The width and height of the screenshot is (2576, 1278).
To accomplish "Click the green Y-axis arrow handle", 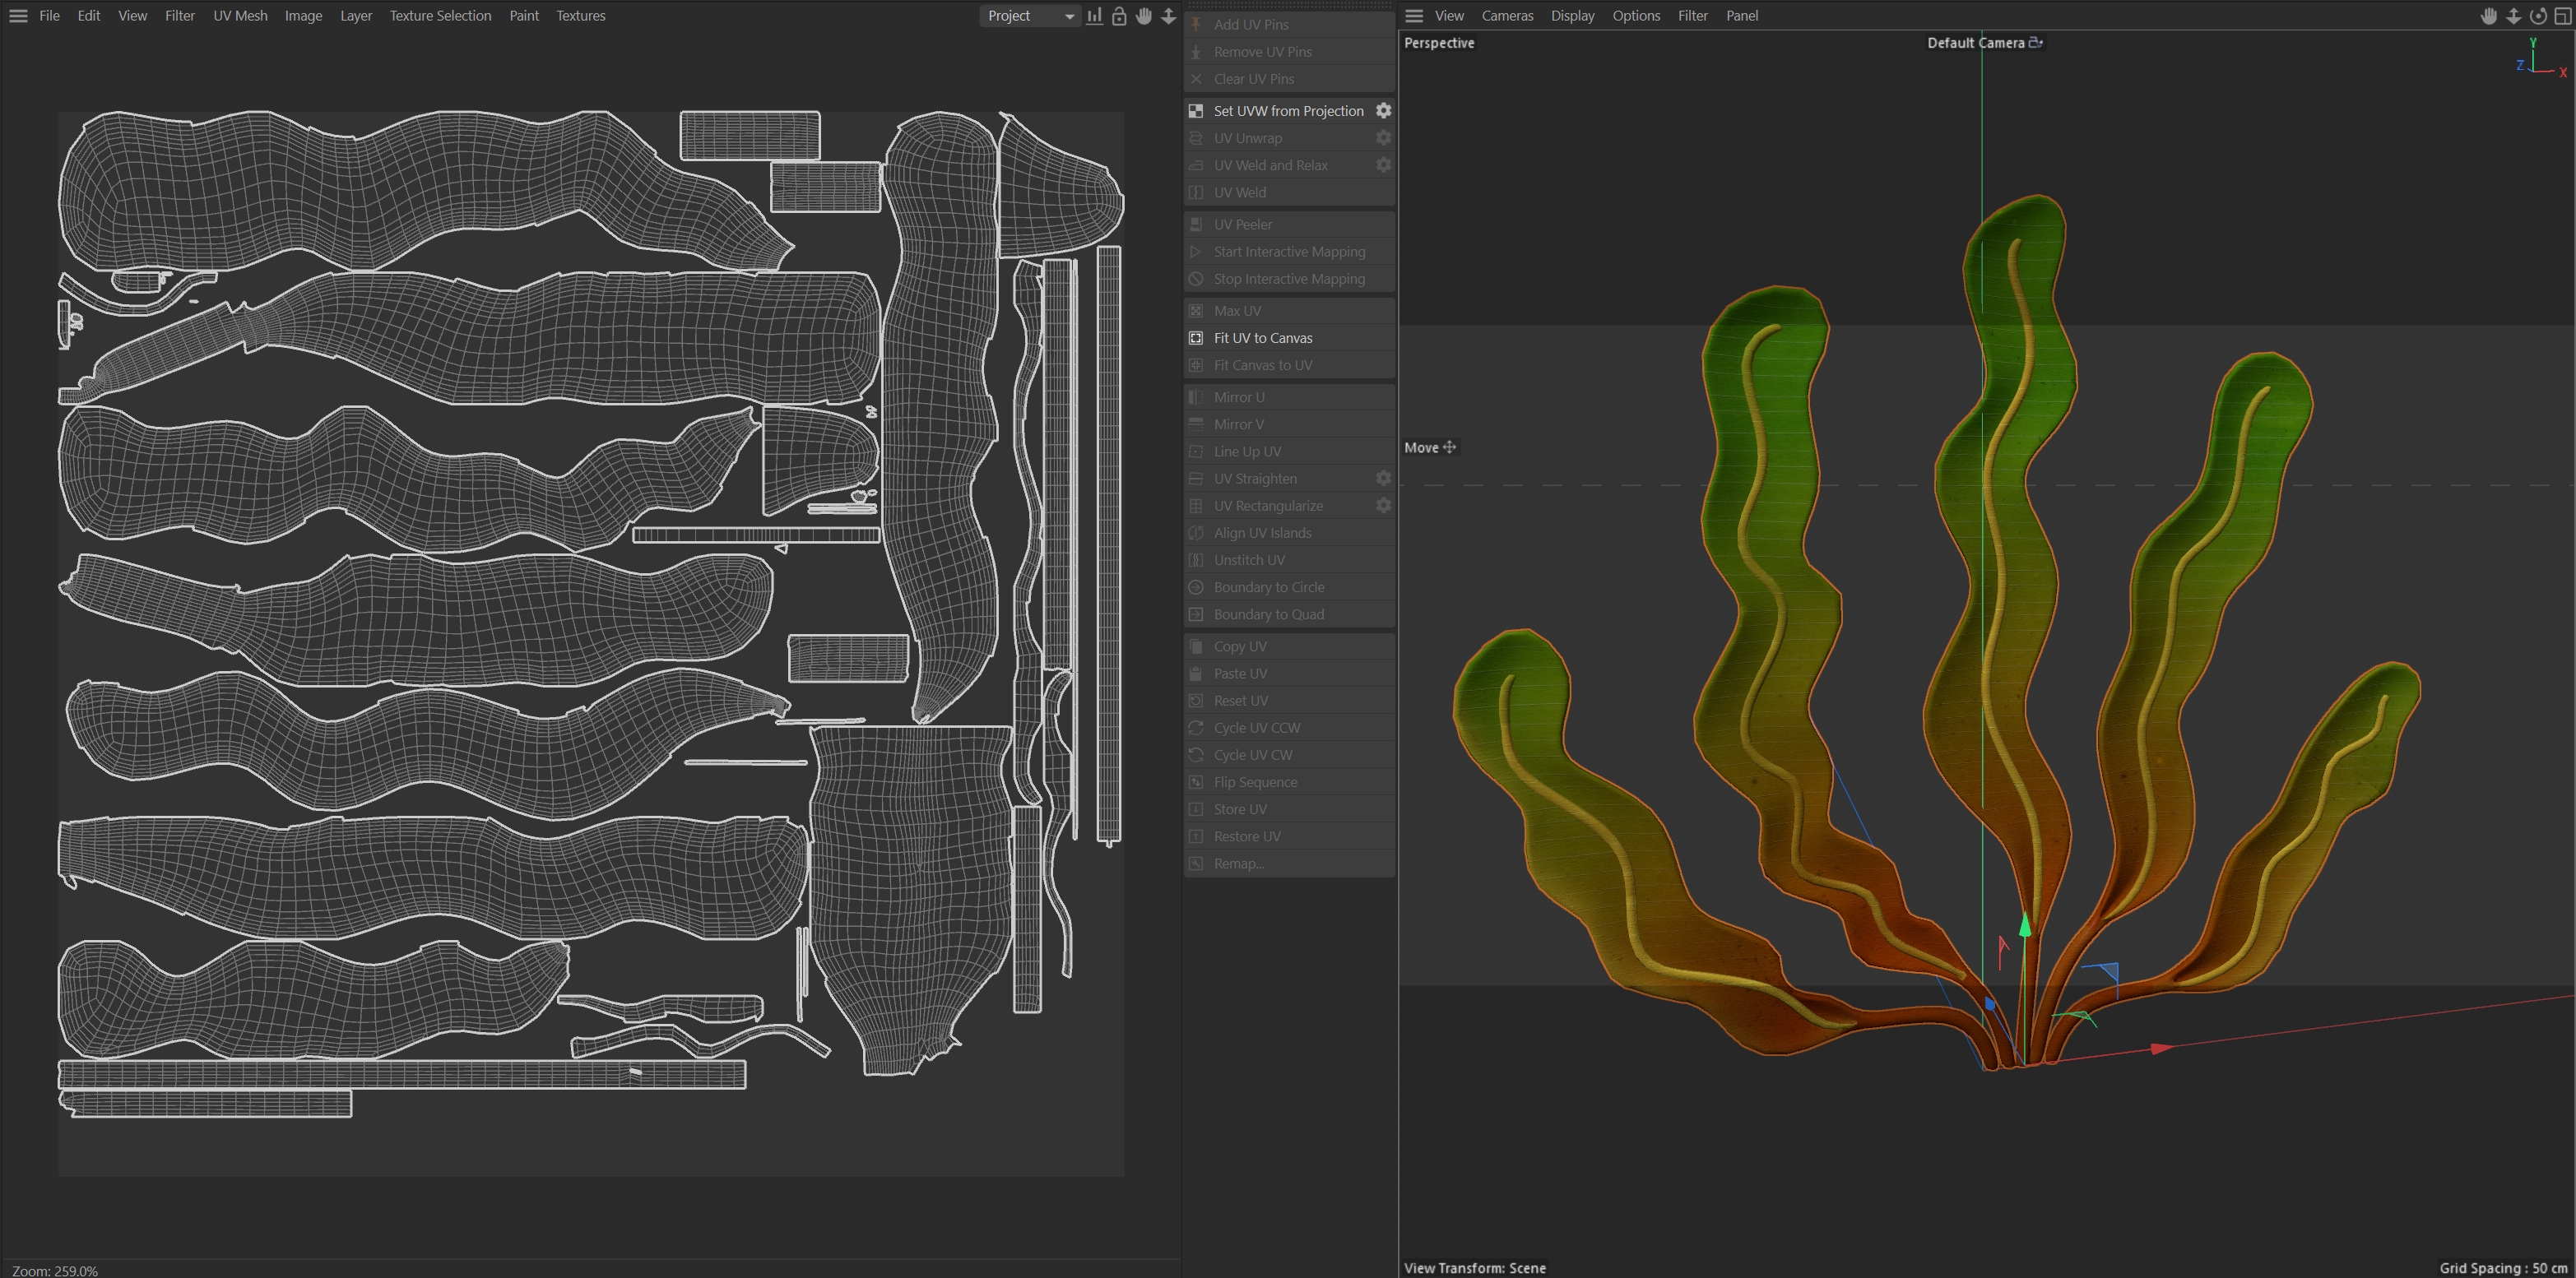I will coord(2025,926).
